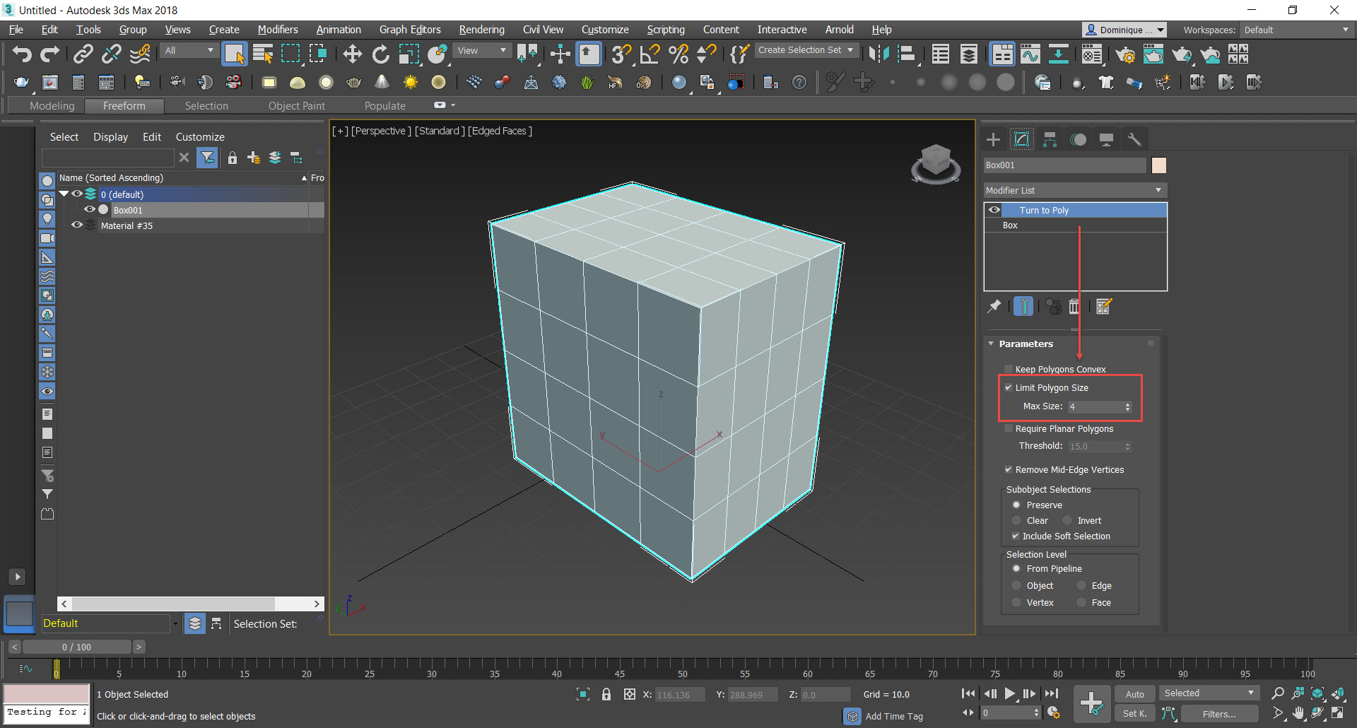This screenshot has width=1357, height=728.
Task: Open the Create Selection Set dropdown
Action: [x=847, y=50]
